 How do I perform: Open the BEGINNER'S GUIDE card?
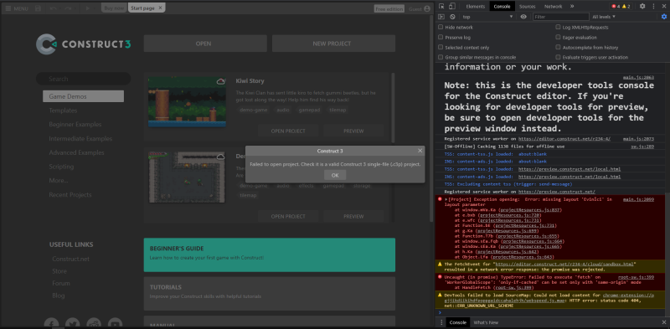tap(269, 254)
